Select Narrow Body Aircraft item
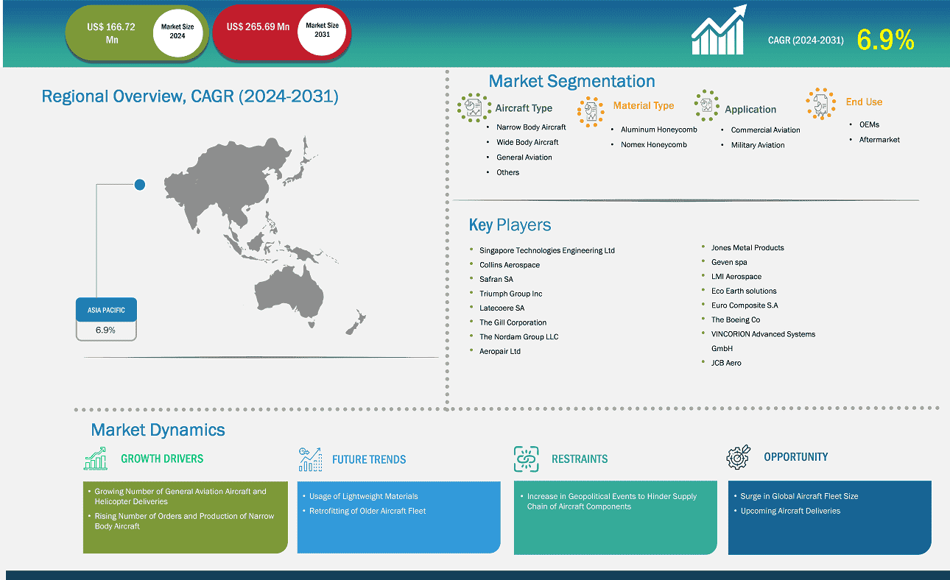This screenshot has width=950, height=580. [x=531, y=127]
